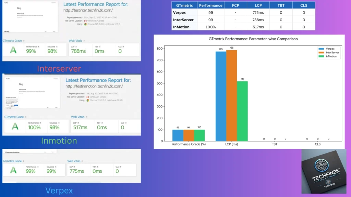Click LCP help icon above 775ms
The image size is (351, 197).
[74, 167]
